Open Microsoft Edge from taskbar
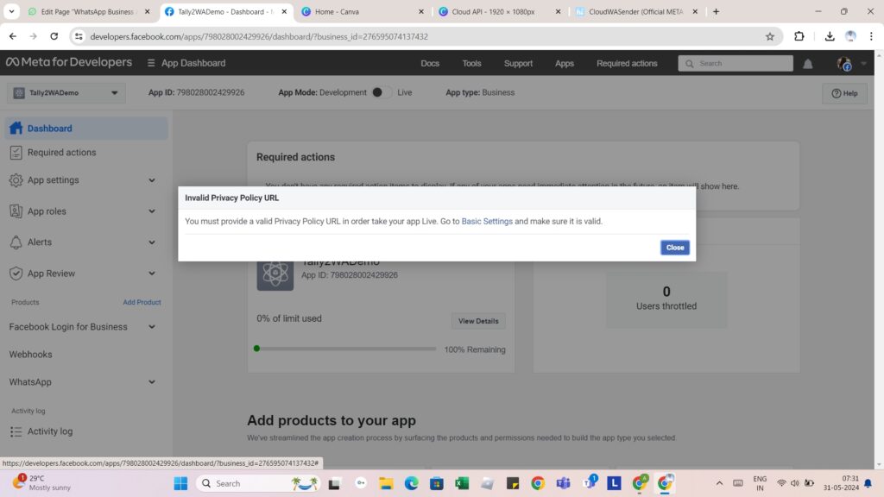This screenshot has height=497, width=884. [412, 483]
